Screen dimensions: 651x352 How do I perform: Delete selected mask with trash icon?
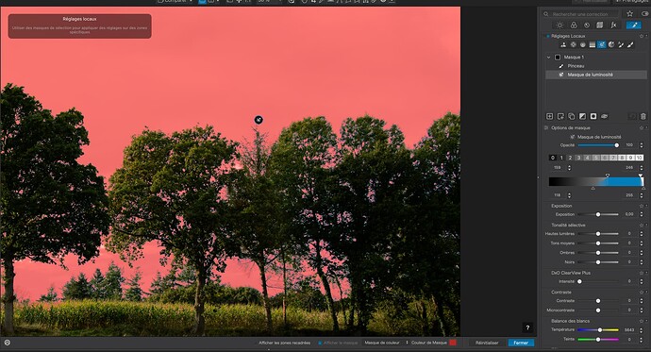643,116
